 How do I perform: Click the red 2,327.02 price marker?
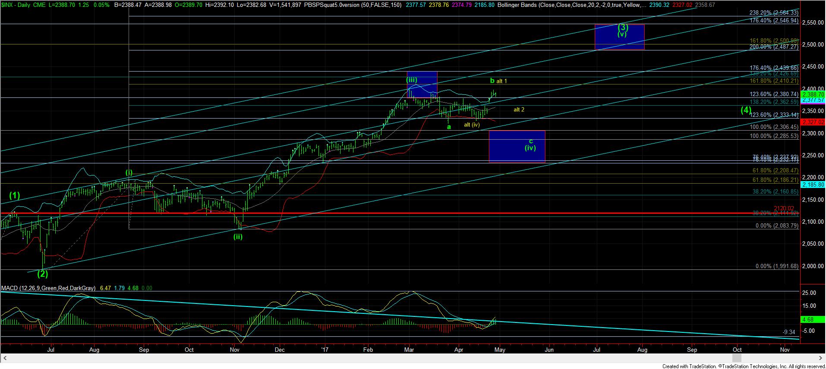point(812,122)
